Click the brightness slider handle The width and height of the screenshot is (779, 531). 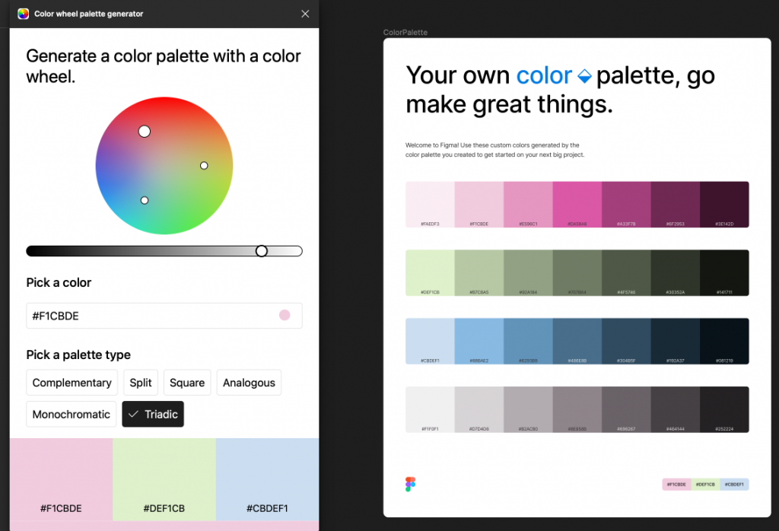coord(262,251)
